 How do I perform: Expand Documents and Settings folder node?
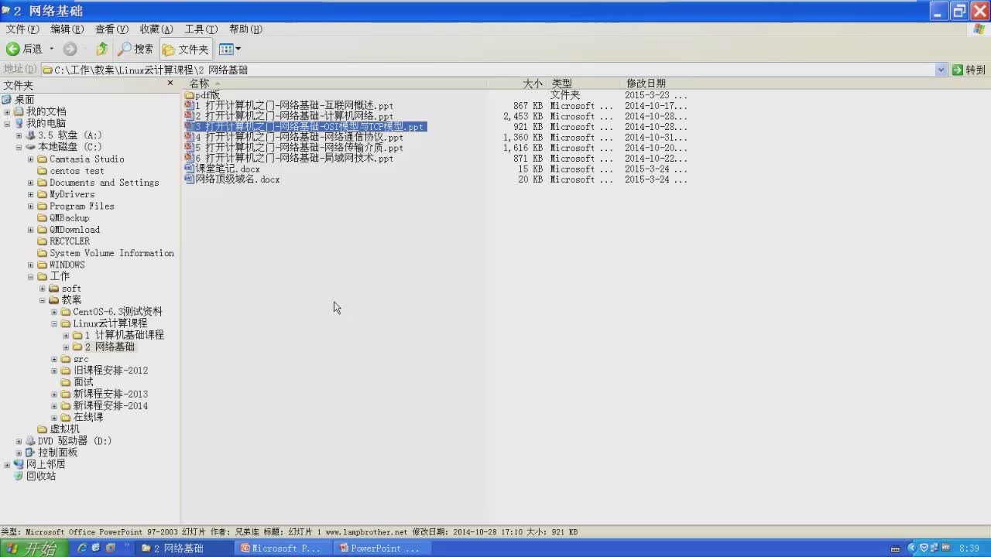click(x=31, y=183)
